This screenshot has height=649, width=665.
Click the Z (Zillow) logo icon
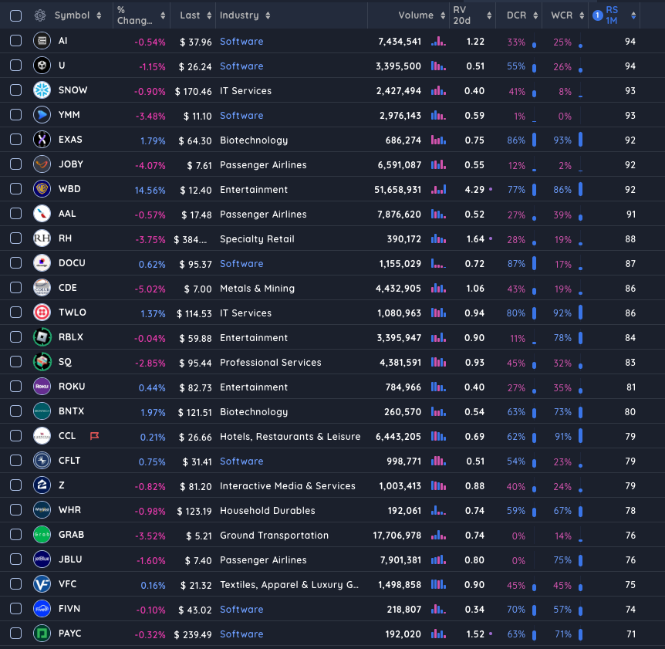pos(42,485)
